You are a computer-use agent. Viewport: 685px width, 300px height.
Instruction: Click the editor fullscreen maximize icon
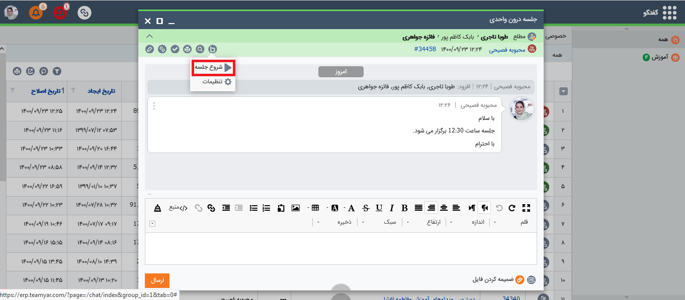coord(527,208)
